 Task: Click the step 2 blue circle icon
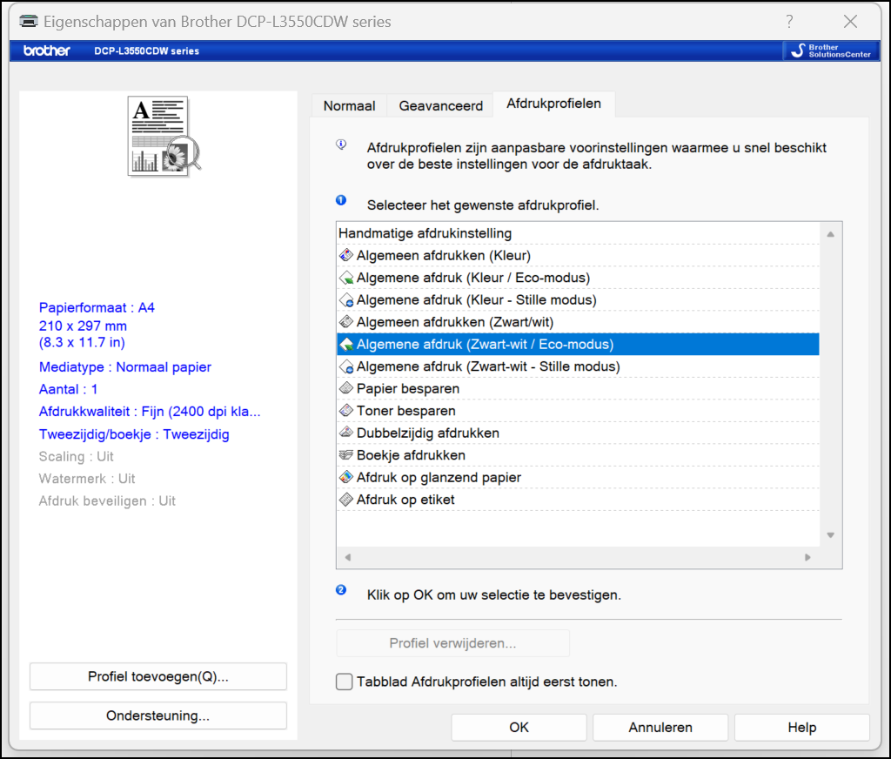(x=341, y=589)
